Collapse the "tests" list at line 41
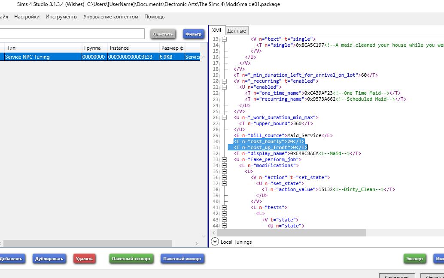Viewport: 444px width, 278px height. click(x=224, y=207)
